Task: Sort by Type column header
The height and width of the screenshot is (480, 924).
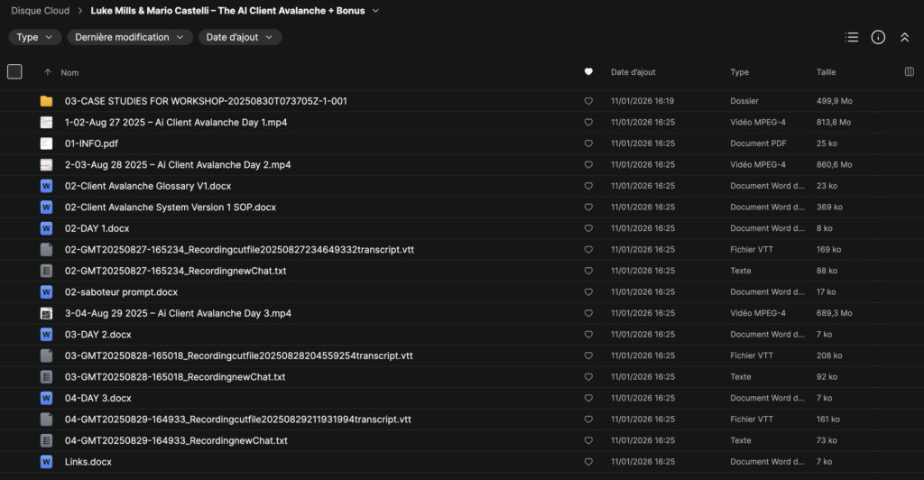Action: tap(740, 72)
